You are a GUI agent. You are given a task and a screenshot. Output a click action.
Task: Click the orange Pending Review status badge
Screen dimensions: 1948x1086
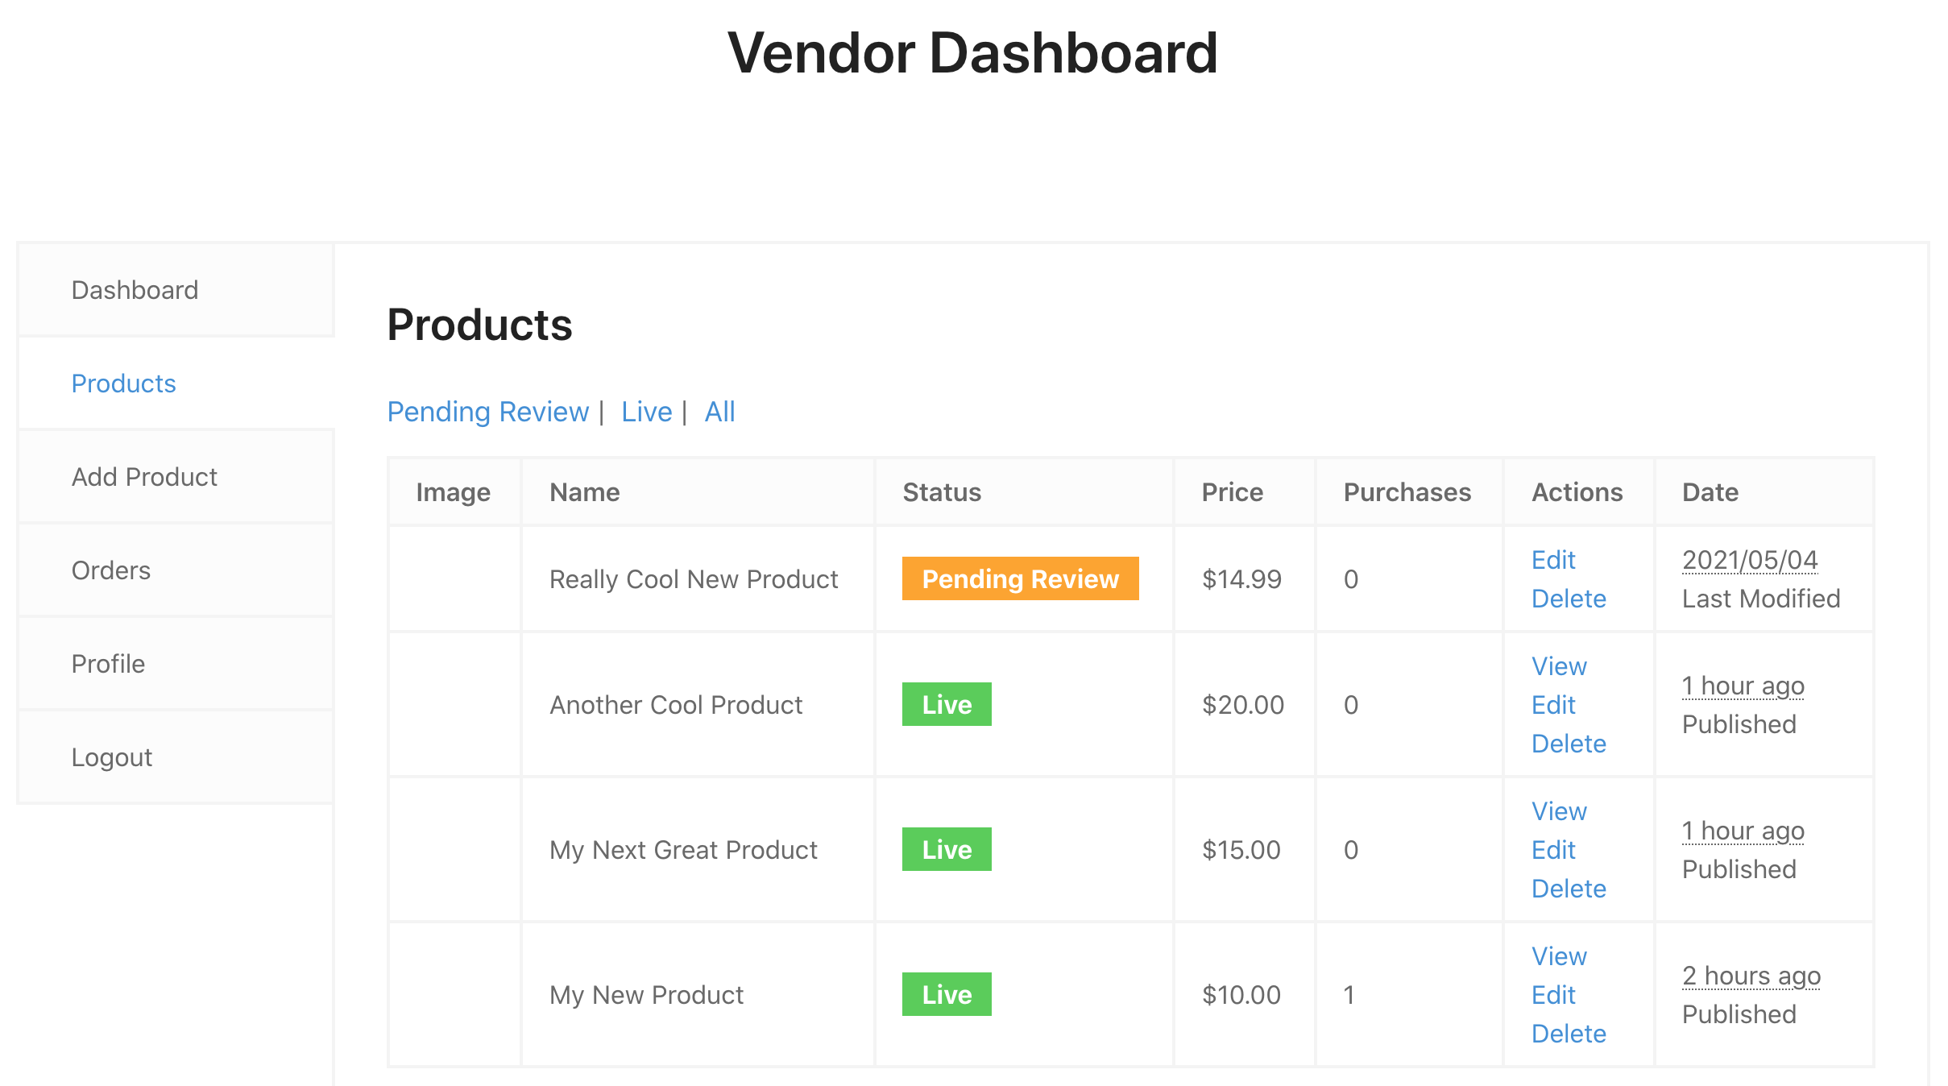[1020, 578]
